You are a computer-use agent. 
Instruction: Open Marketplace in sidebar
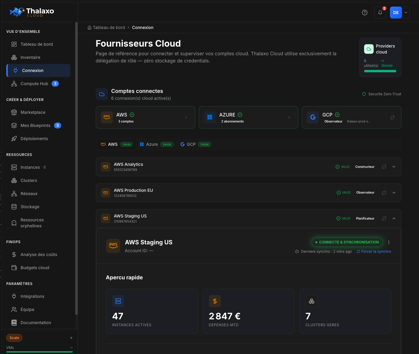coord(38,112)
